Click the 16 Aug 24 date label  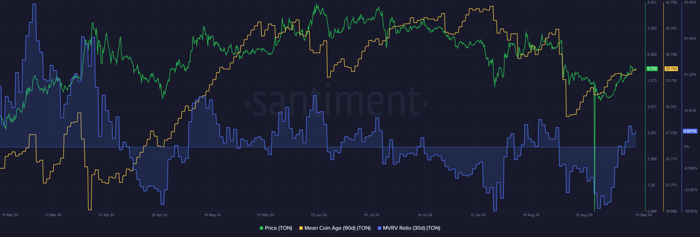531,215
